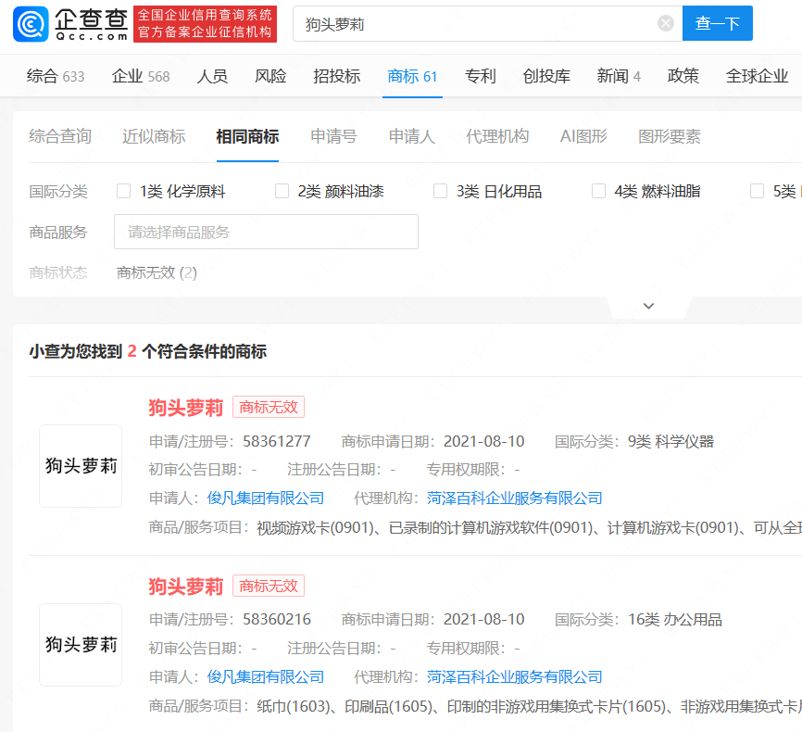Open the 综合 633 tab

(56, 76)
